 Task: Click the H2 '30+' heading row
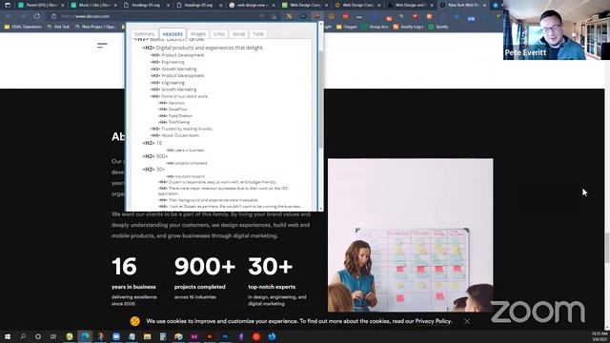pos(153,170)
